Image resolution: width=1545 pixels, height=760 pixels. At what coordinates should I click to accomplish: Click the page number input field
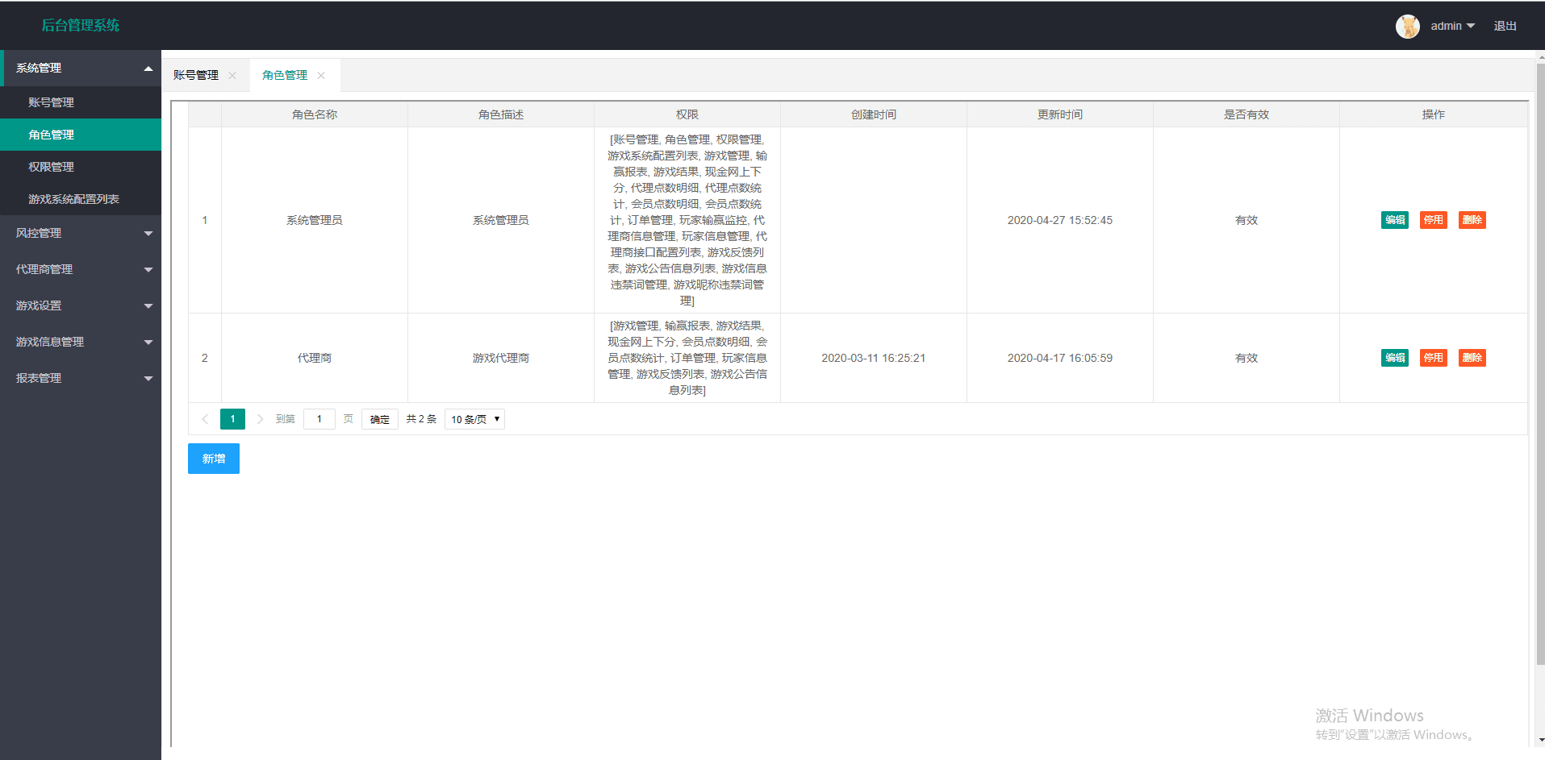[319, 419]
